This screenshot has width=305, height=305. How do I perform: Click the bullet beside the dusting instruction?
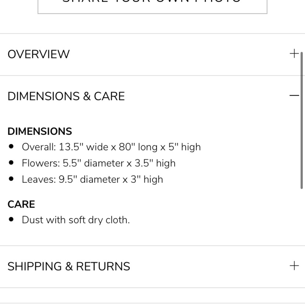tap(12, 220)
